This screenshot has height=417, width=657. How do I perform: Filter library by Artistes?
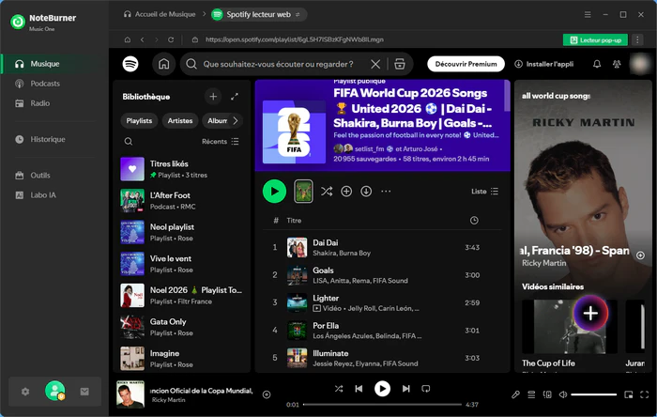point(180,121)
